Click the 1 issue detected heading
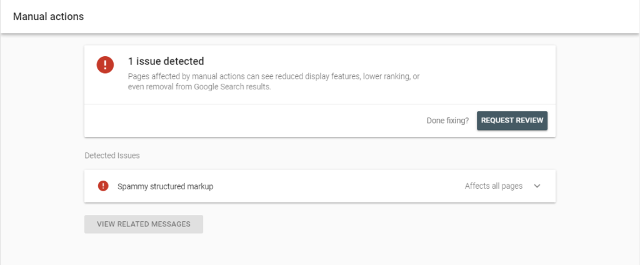 [x=166, y=62]
